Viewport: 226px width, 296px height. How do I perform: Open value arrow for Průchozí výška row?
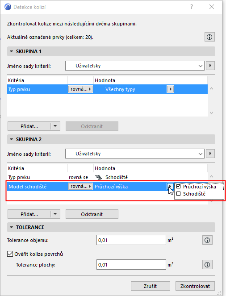170,187
